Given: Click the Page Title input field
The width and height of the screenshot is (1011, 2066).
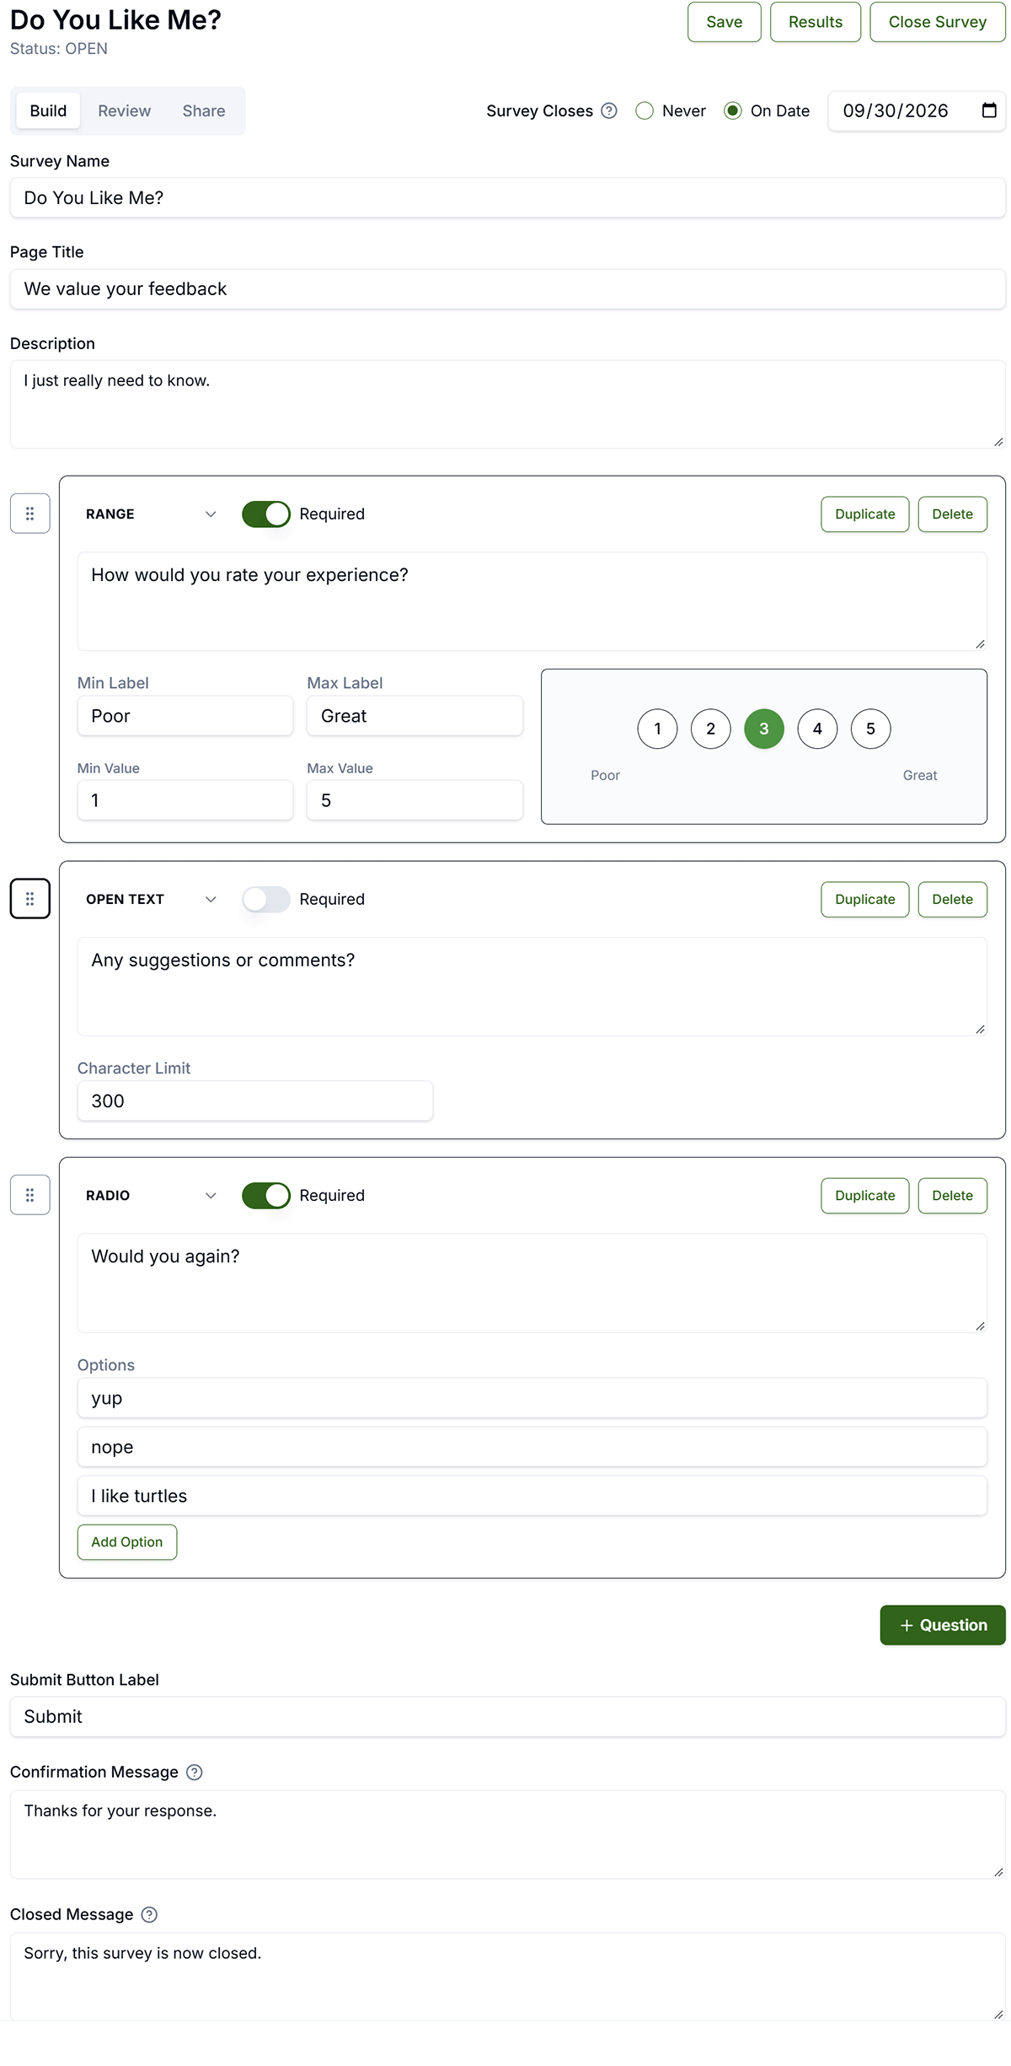Looking at the screenshot, I should pyautogui.click(x=508, y=288).
